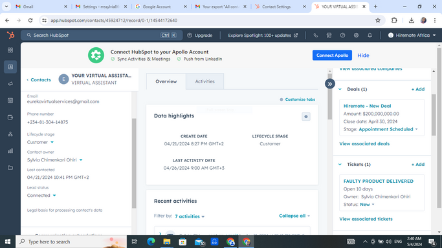Click Customize tabs link
The width and height of the screenshot is (442, 248).
coord(298,99)
